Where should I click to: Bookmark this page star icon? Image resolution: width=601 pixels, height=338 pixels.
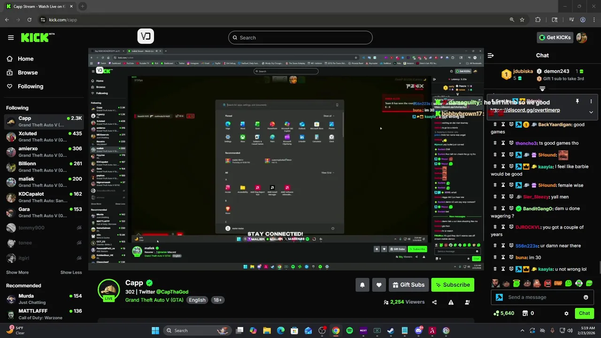(x=522, y=20)
